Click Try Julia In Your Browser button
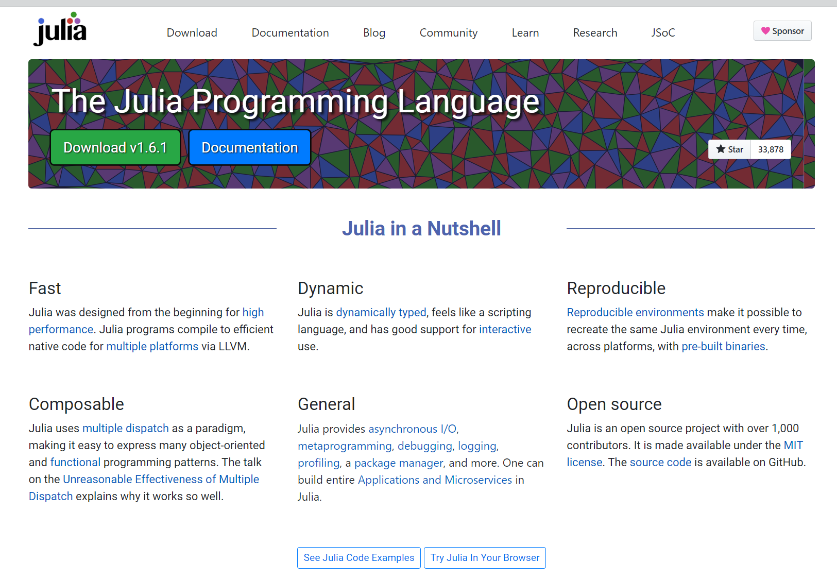 click(x=485, y=558)
